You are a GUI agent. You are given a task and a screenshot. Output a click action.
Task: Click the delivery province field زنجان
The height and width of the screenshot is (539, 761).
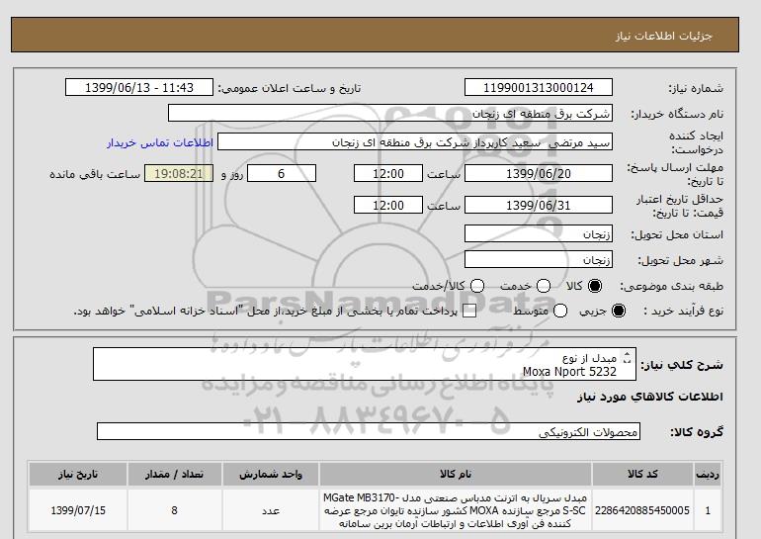(539, 233)
